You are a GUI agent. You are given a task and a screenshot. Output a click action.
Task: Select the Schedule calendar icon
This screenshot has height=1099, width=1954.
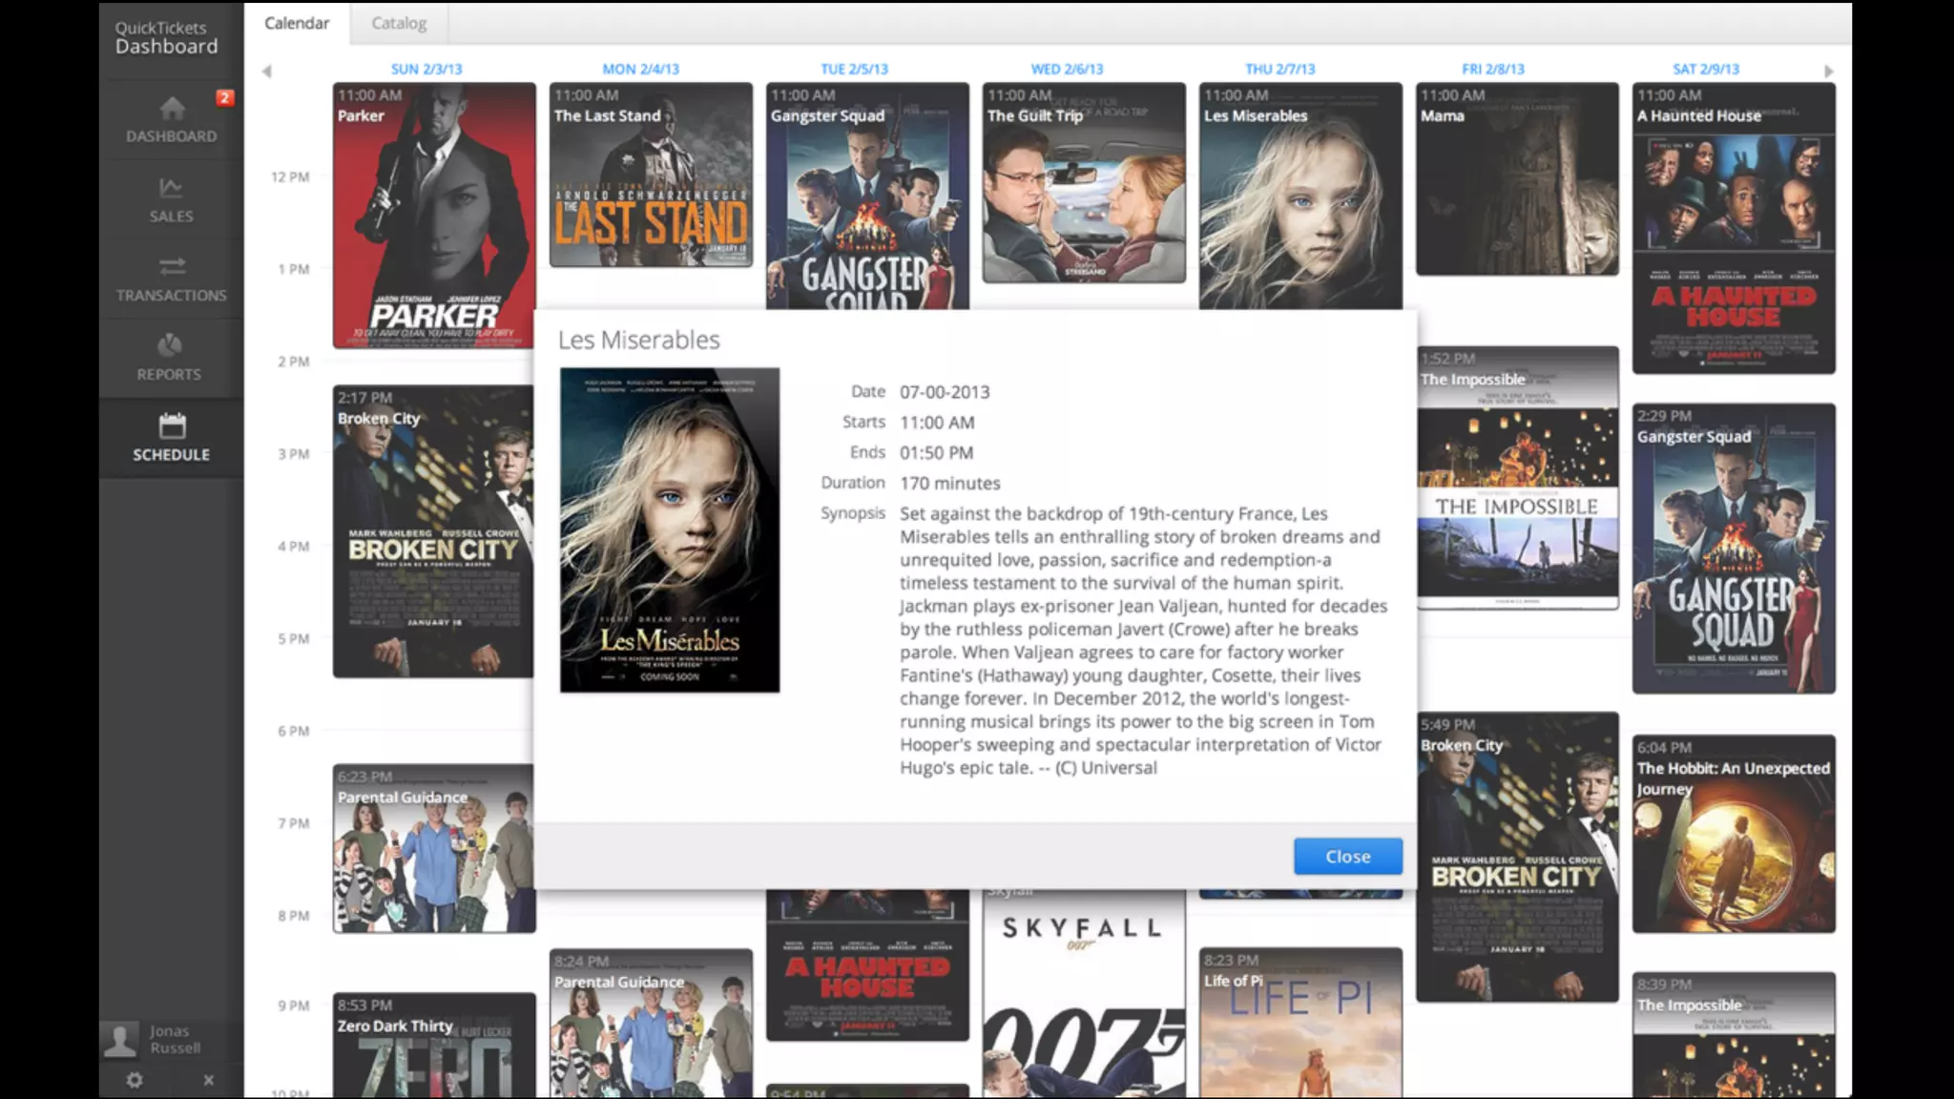point(172,425)
